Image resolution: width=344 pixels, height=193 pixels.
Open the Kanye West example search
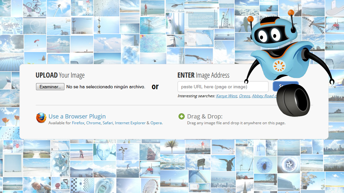(x=226, y=96)
